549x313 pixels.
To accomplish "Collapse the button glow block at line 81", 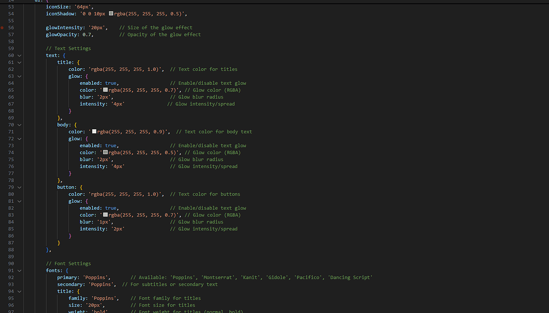I will (20, 201).
